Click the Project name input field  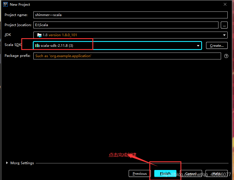coord(130,15)
